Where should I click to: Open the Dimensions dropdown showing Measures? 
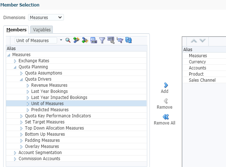46,18
